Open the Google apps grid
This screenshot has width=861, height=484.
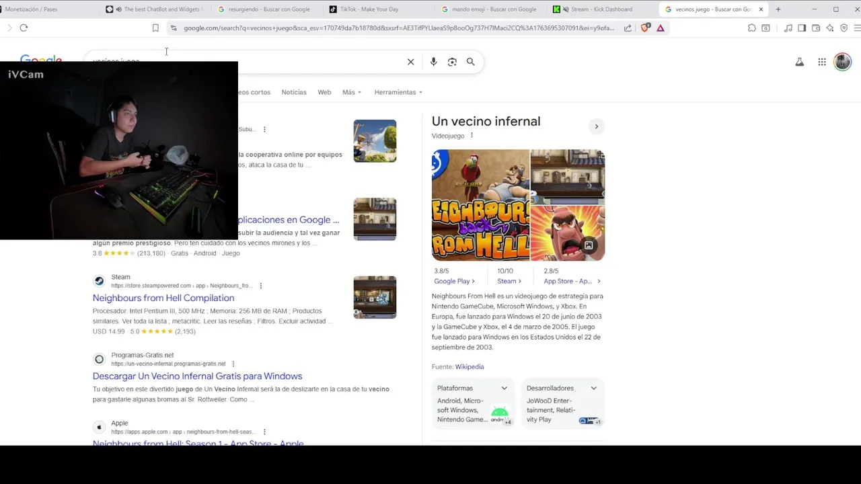point(822,62)
